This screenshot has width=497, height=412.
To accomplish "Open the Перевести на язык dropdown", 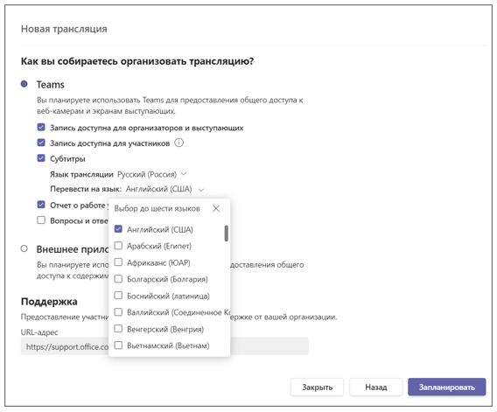I will click(164, 189).
